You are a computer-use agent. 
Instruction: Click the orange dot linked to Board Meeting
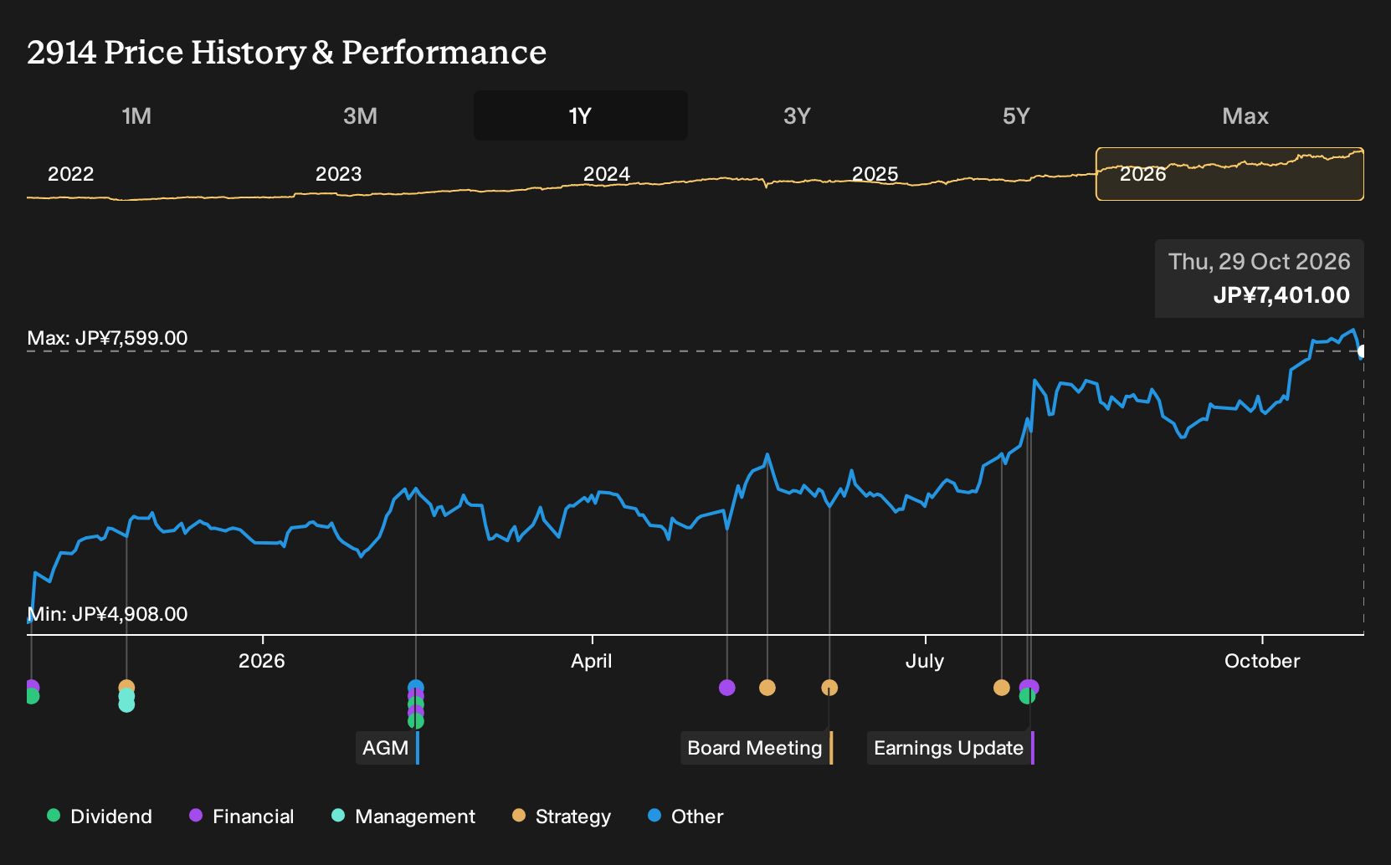(x=829, y=688)
